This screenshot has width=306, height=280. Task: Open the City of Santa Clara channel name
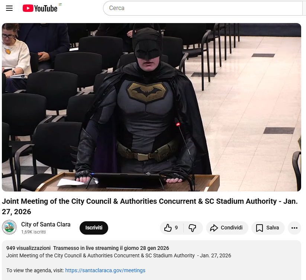(x=46, y=224)
